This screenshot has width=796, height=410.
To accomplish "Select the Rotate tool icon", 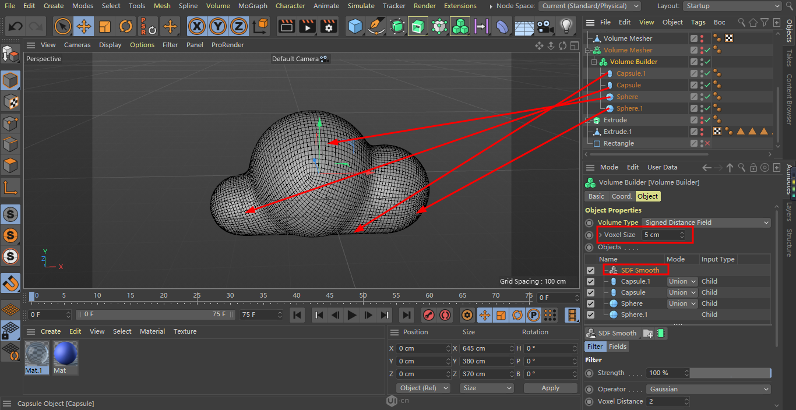I will coord(126,27).
